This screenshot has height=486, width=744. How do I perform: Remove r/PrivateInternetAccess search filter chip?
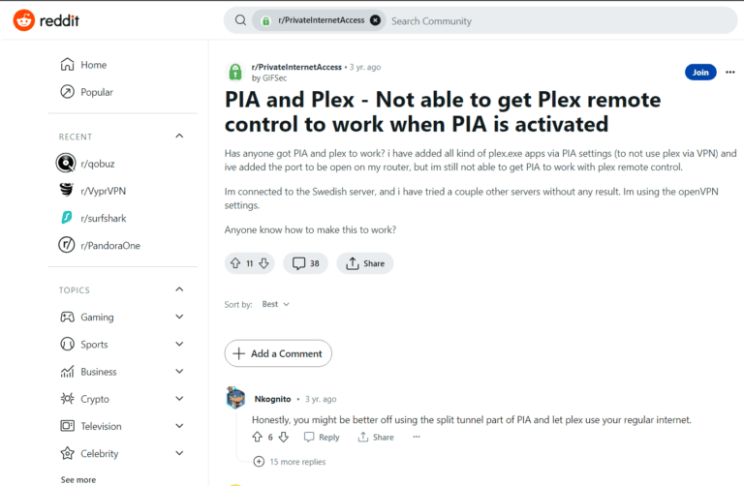[375, 20]
